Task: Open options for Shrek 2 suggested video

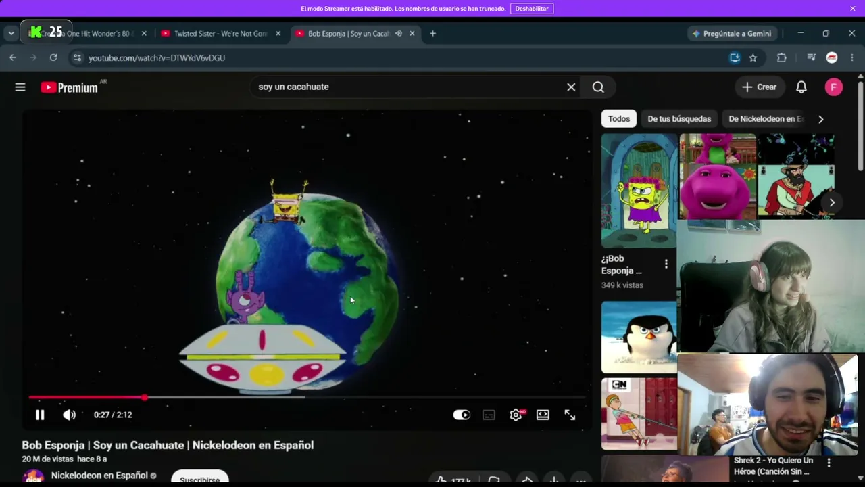Action: pos(829,463)
